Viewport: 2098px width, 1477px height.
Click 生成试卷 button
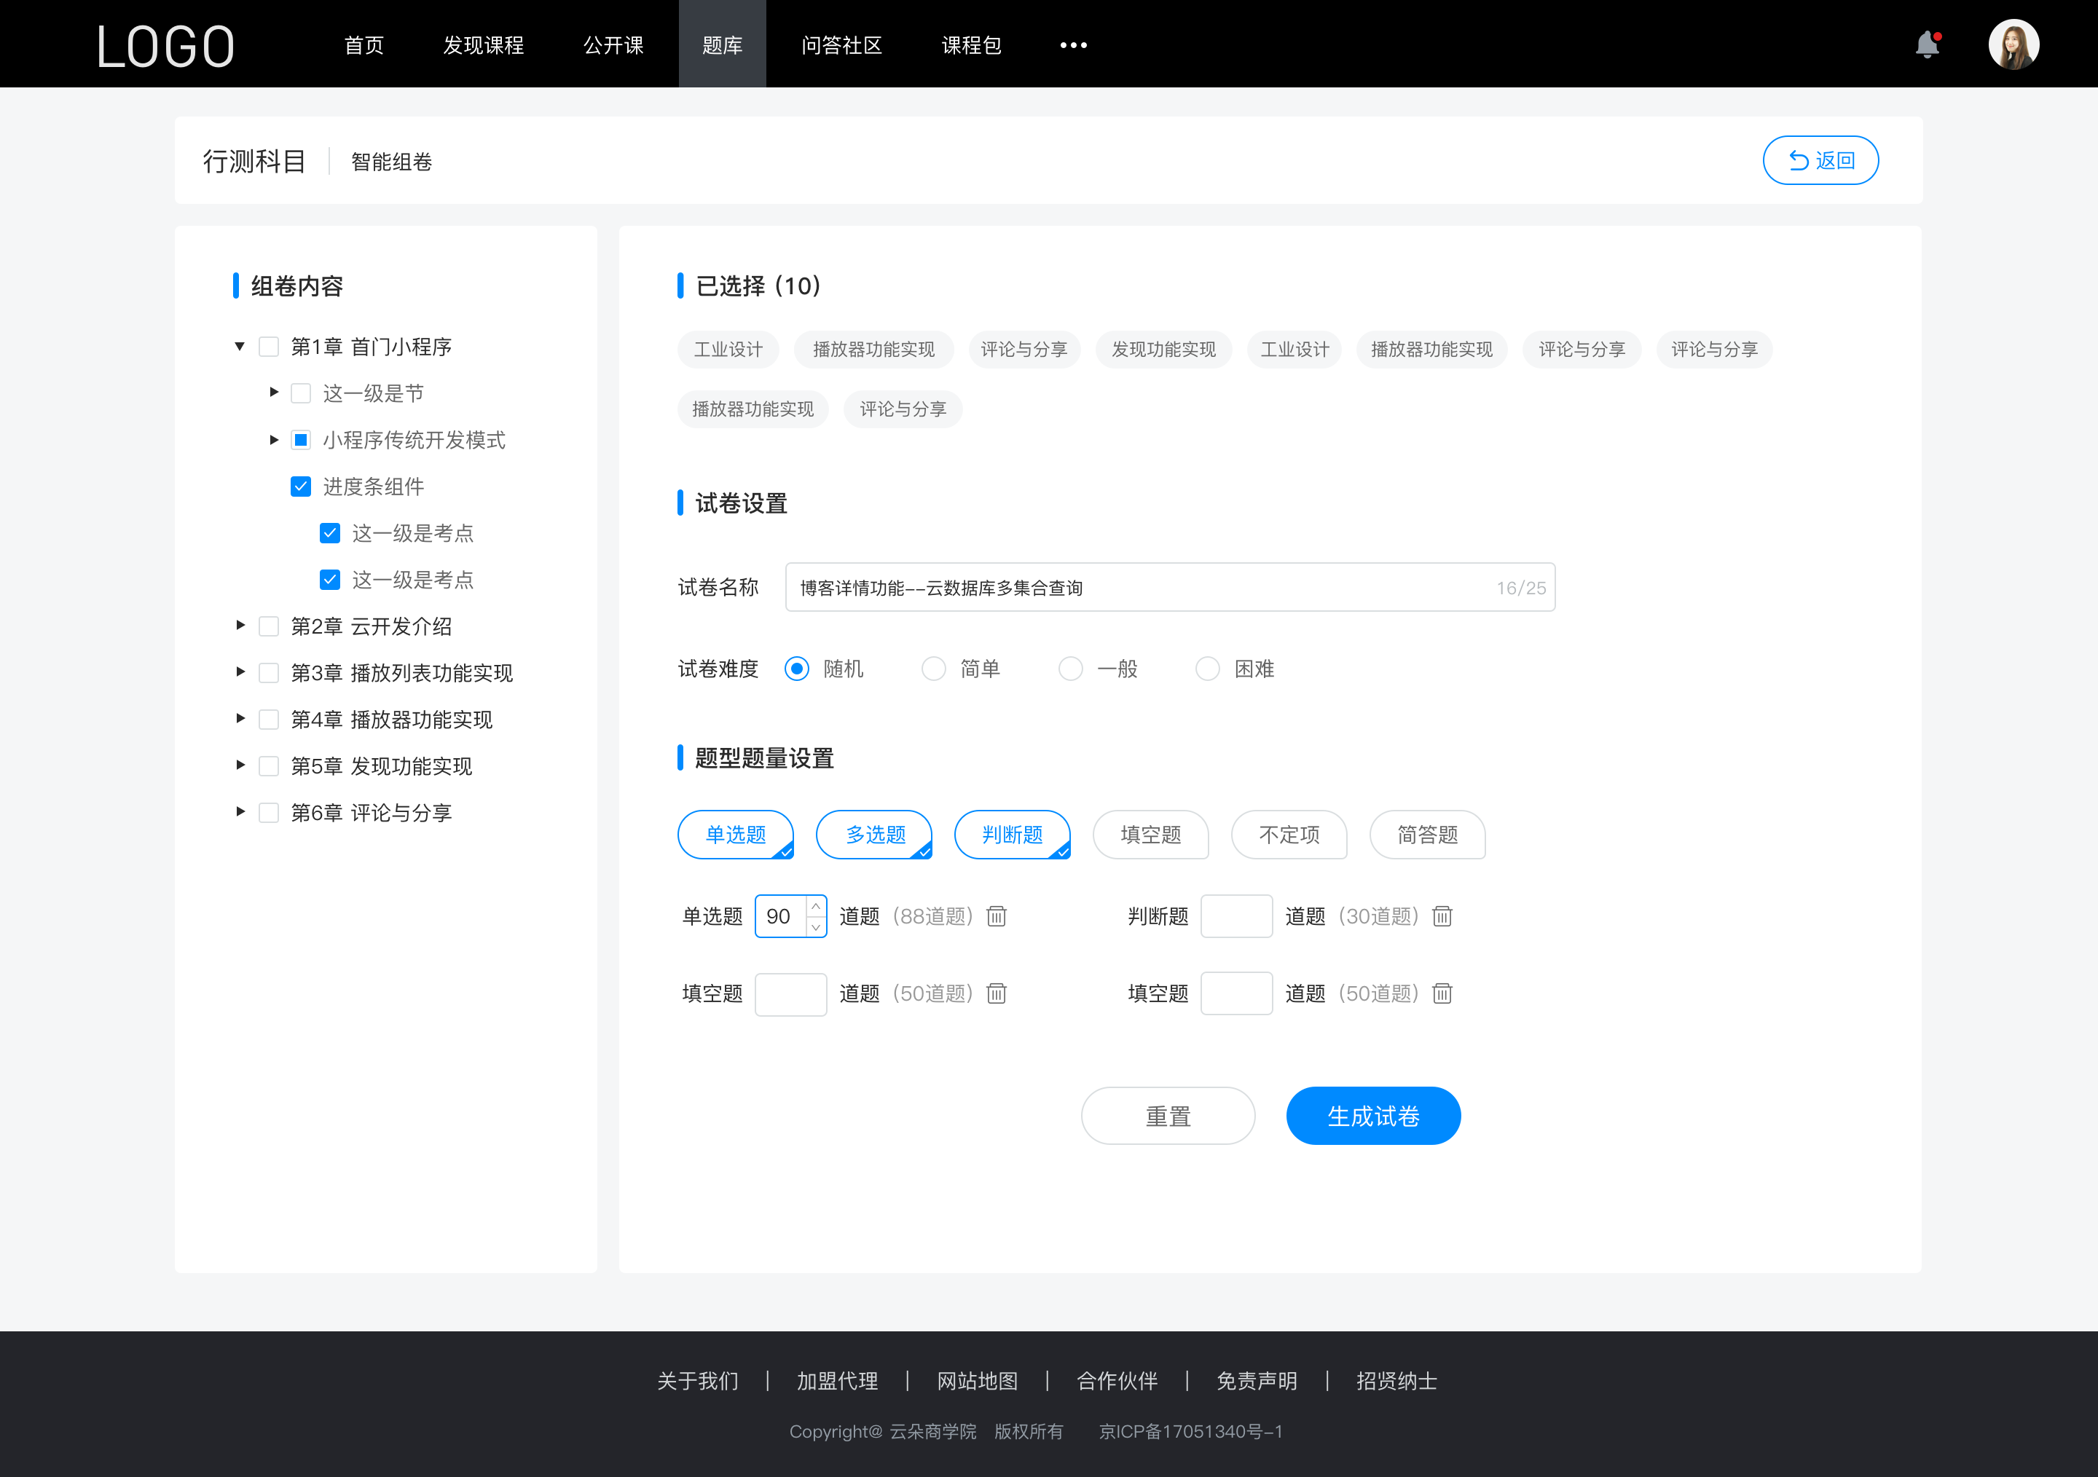click(x=1372, y=1116)
